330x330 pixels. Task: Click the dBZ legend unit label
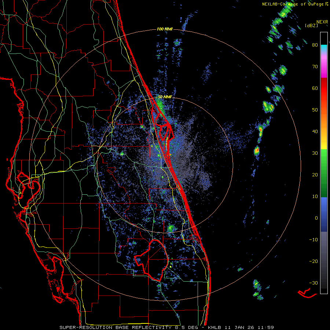[x=311, y=26]
